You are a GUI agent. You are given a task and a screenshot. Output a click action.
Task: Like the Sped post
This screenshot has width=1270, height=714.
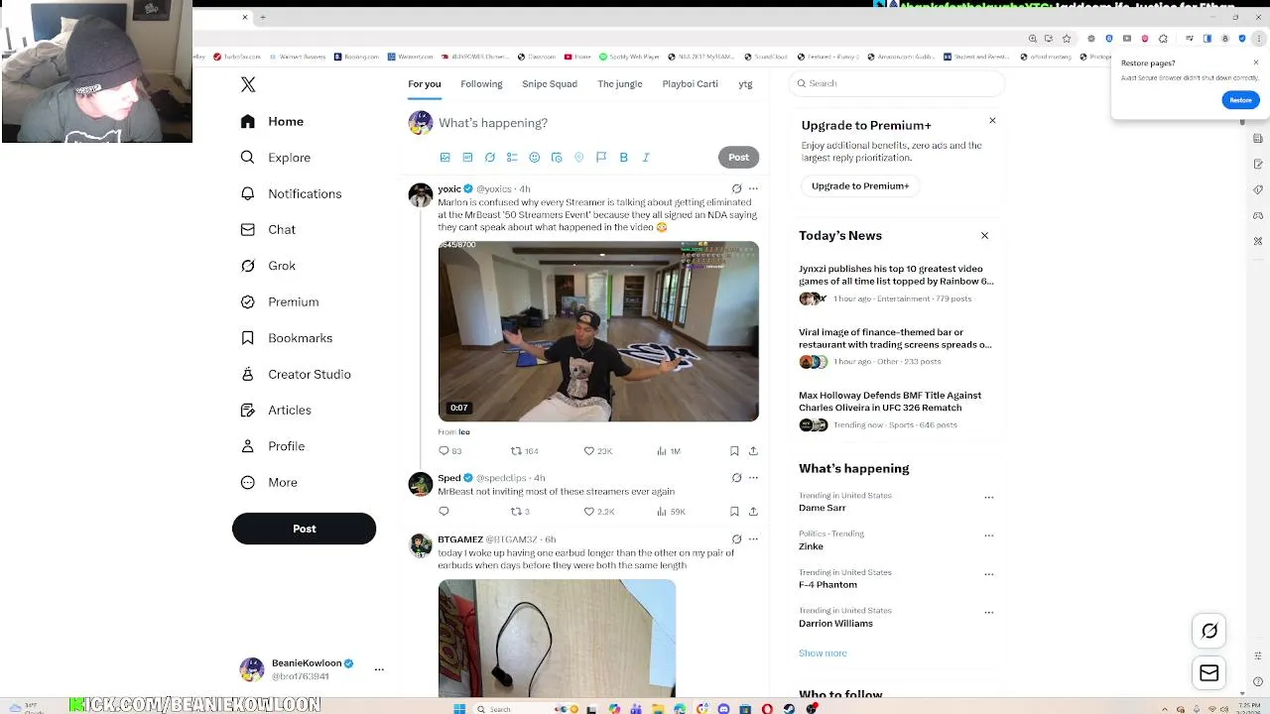(598, 512)
